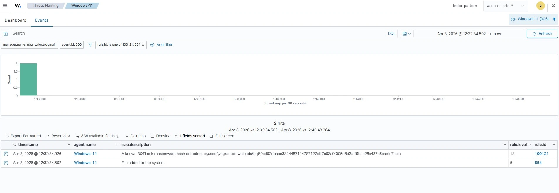This screenshot has height=193, width=559.
Task: Open the agent.name column header menu
Action: (116, 145)
